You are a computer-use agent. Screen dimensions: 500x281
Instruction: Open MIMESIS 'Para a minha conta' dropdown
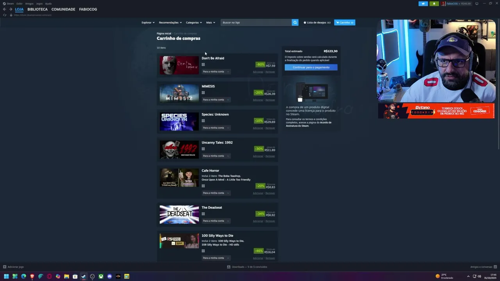tap(216, 100)
